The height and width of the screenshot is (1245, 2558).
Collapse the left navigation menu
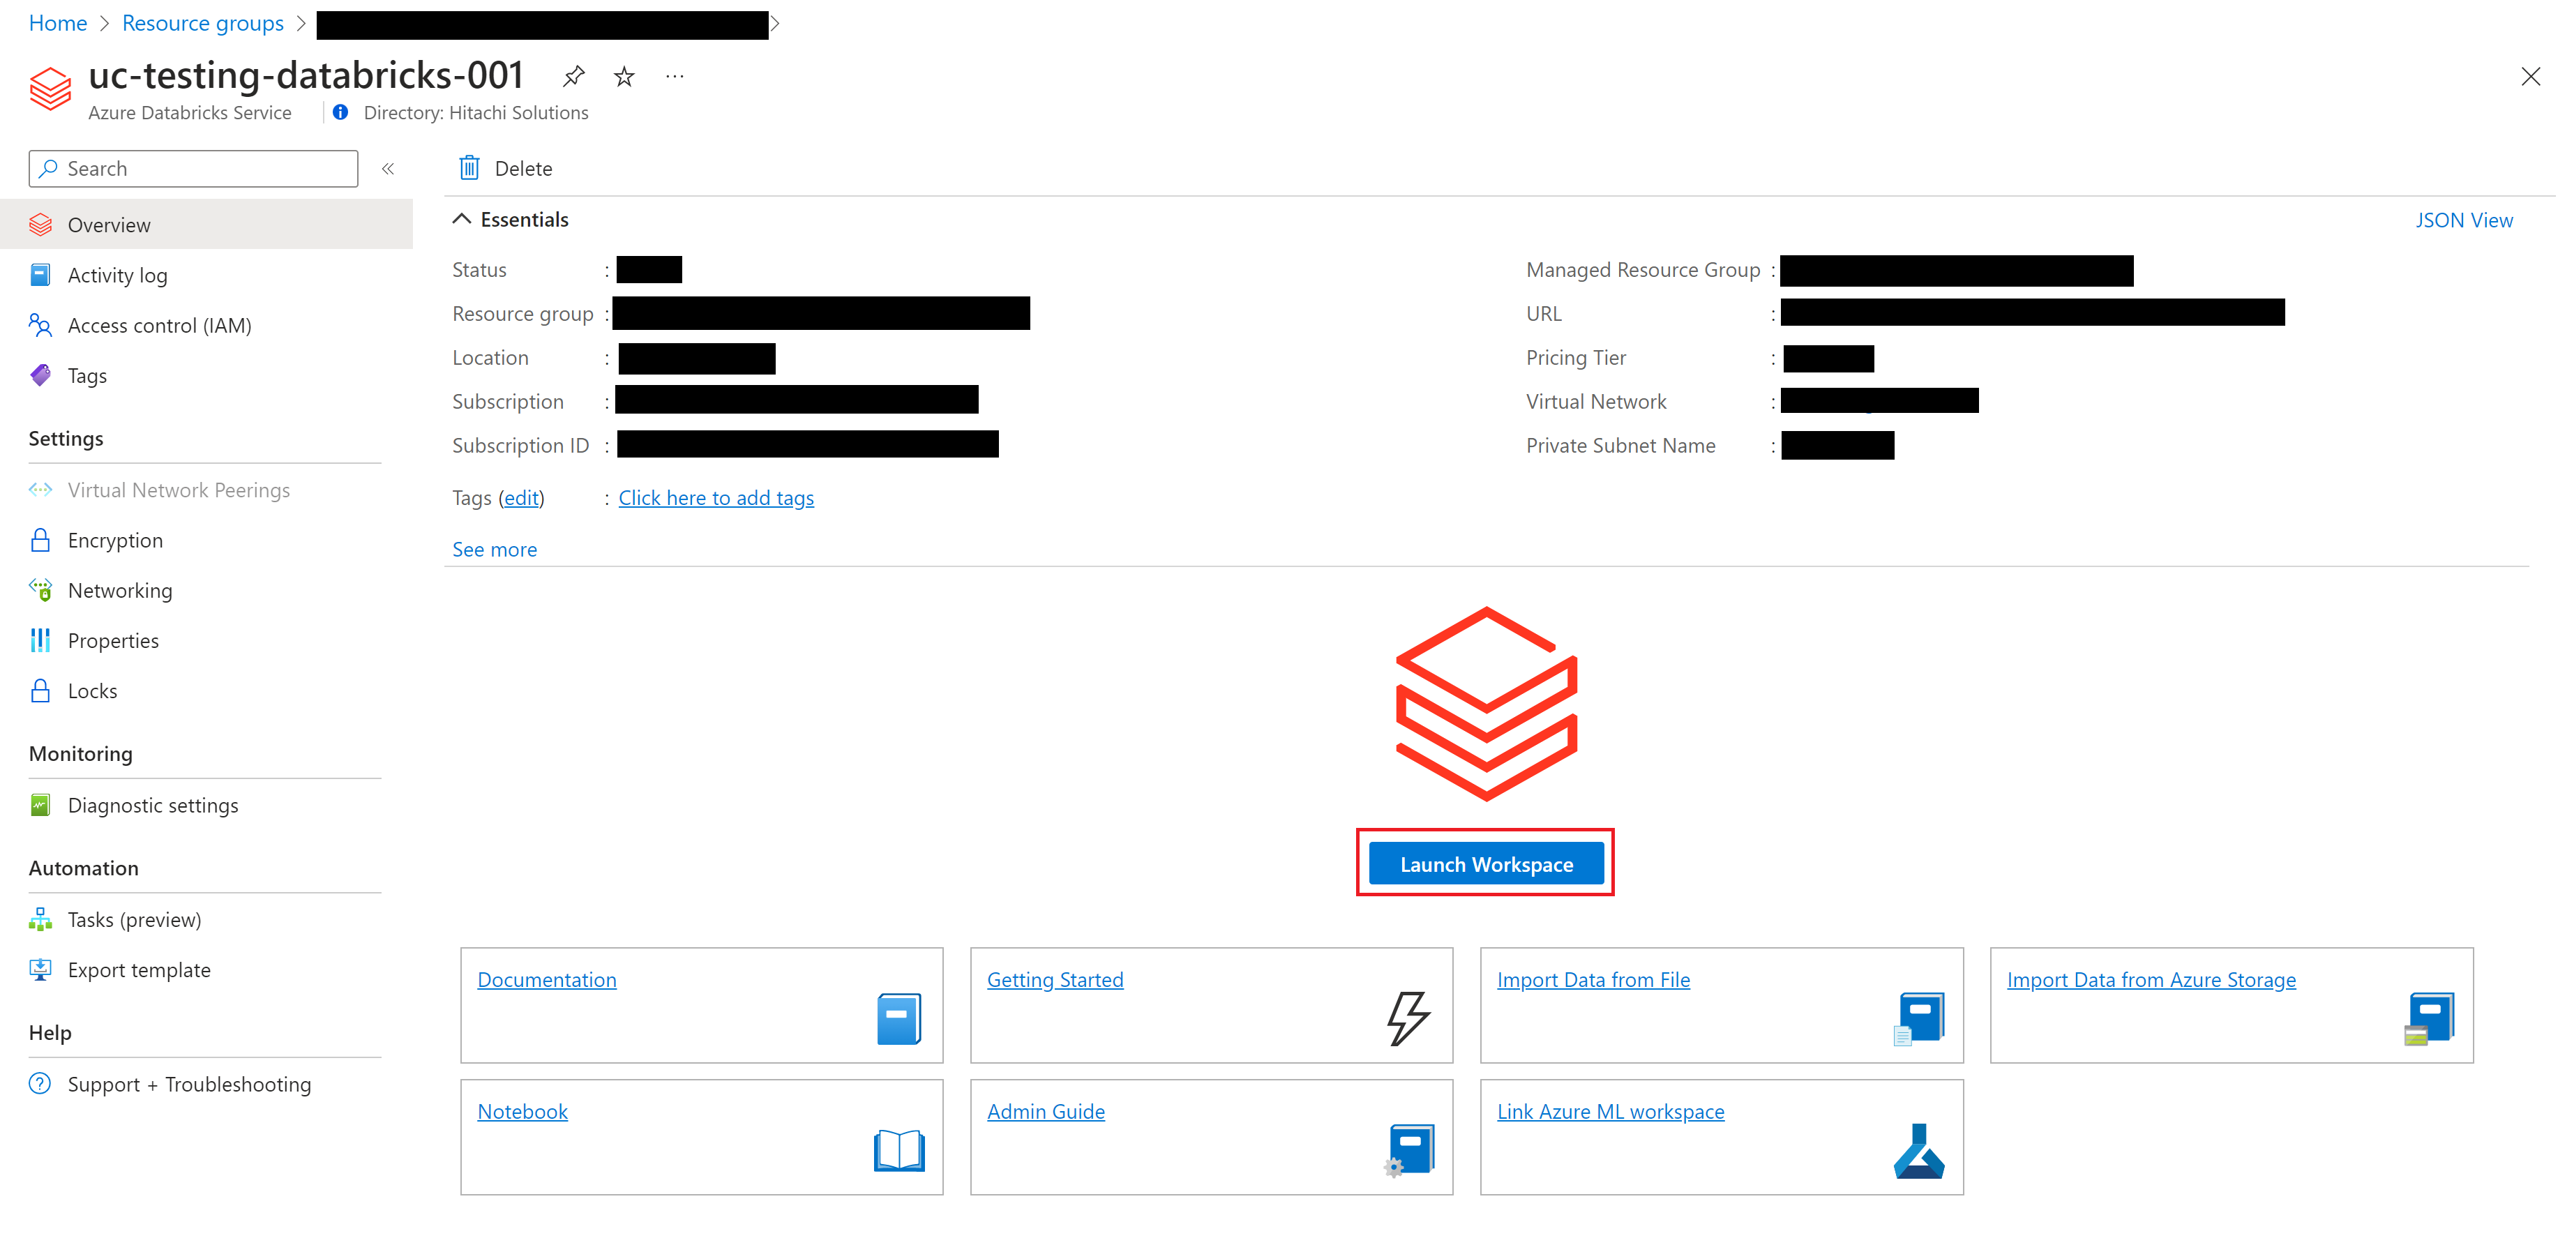pos(389,169)
